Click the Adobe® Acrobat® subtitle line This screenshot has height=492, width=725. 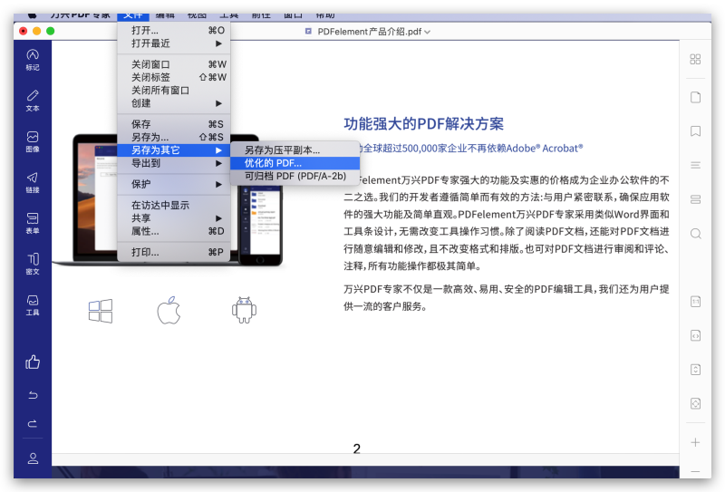click(x=470, y=148)
